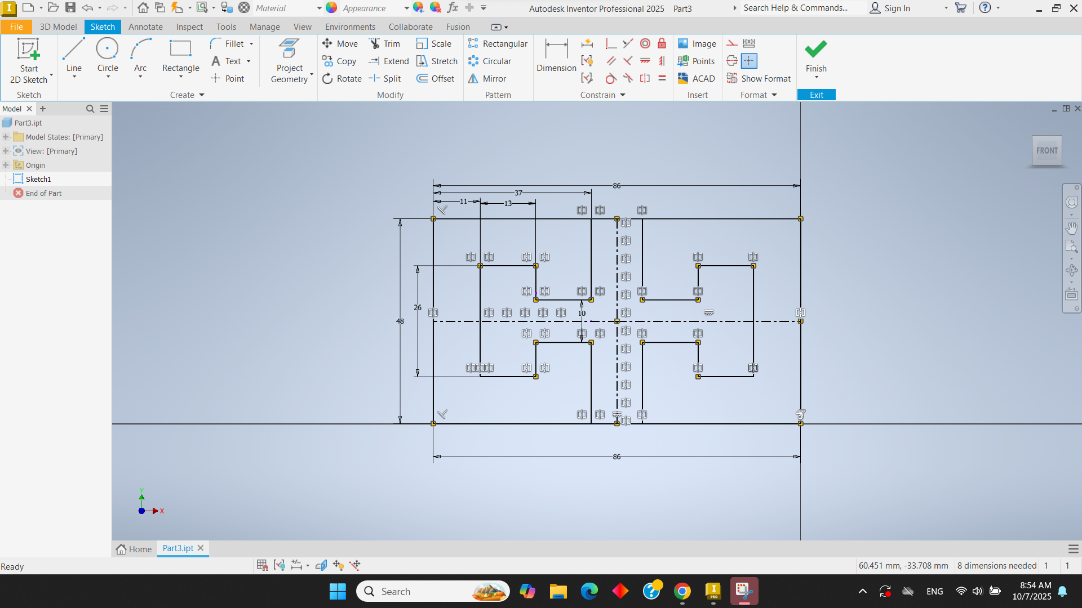
Task: Open the Fillet dropdown arrow
Action: 251,44
